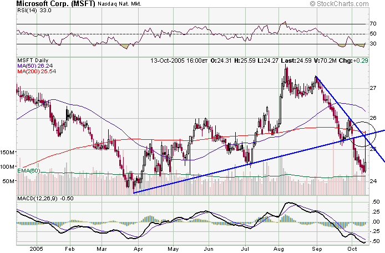385x253 pixels.
Task: Click the Sep date axis label
Action: (317, 249)
